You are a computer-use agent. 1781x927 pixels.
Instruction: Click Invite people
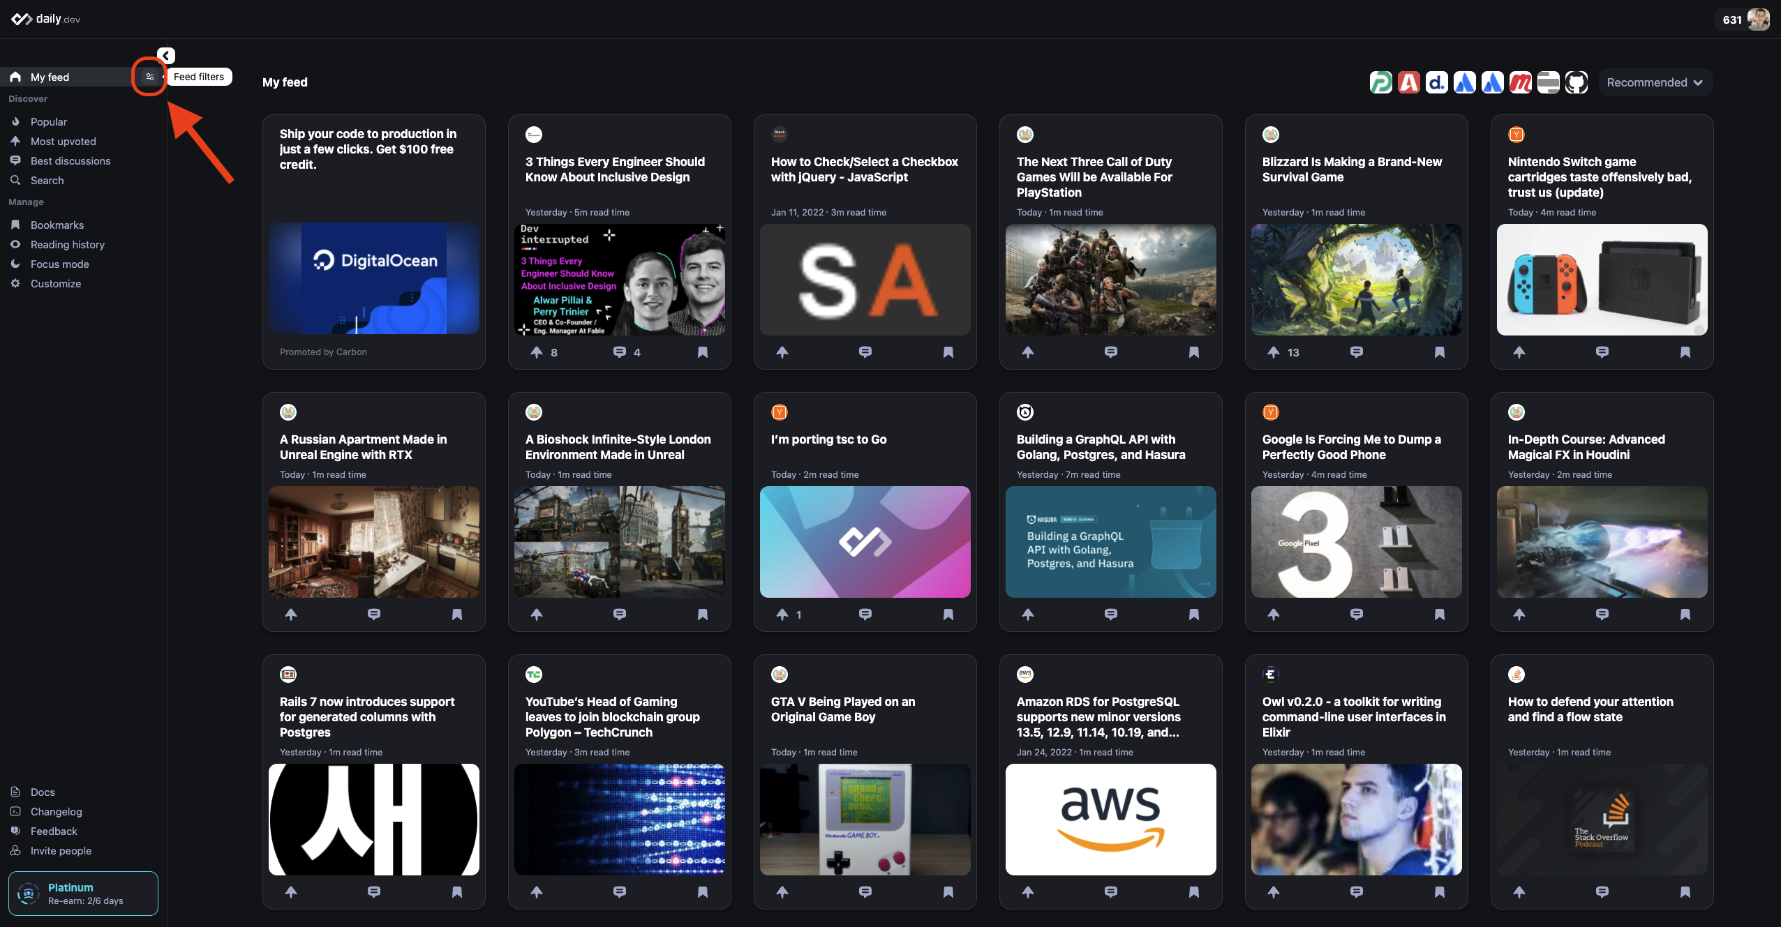[60, 850]
